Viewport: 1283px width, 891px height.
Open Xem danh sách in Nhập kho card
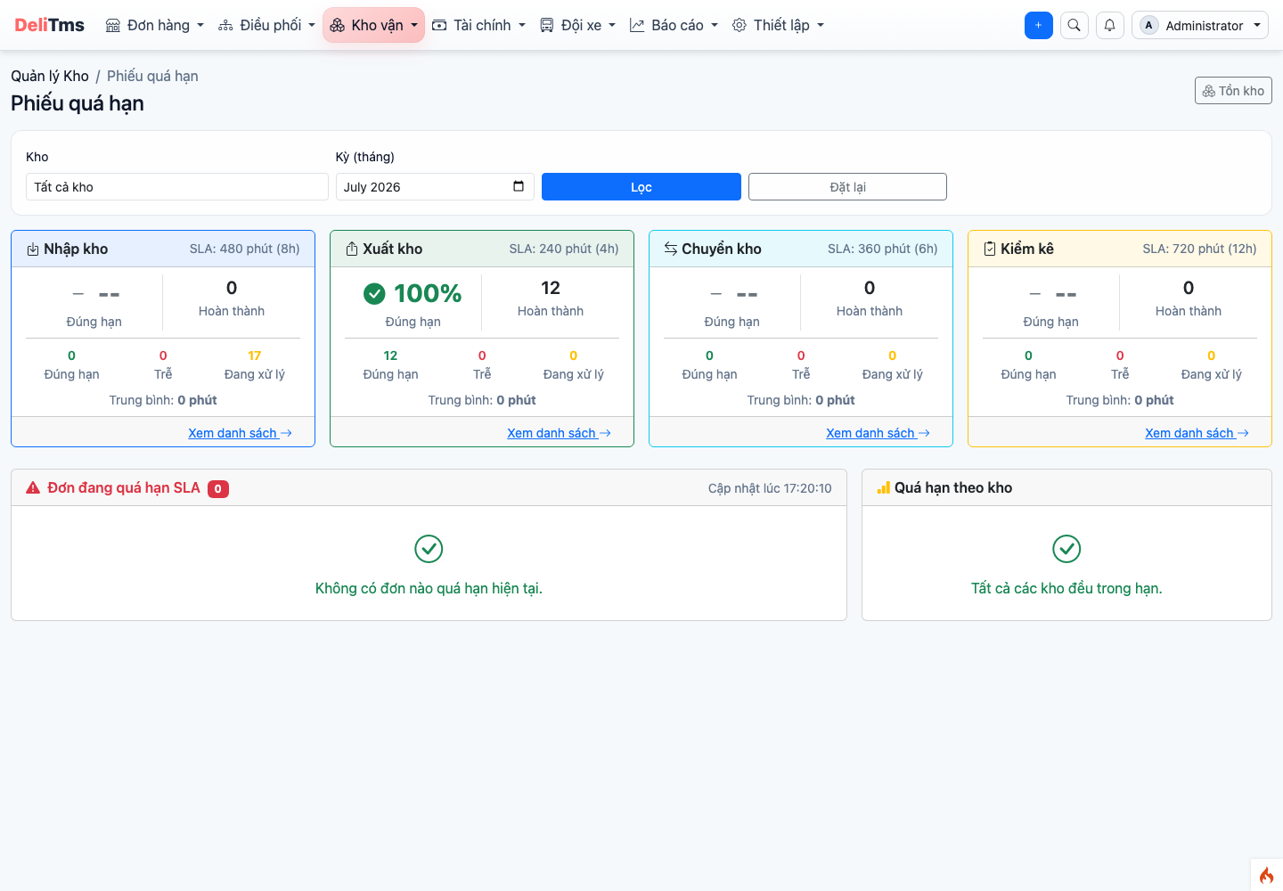coord(240,433)
